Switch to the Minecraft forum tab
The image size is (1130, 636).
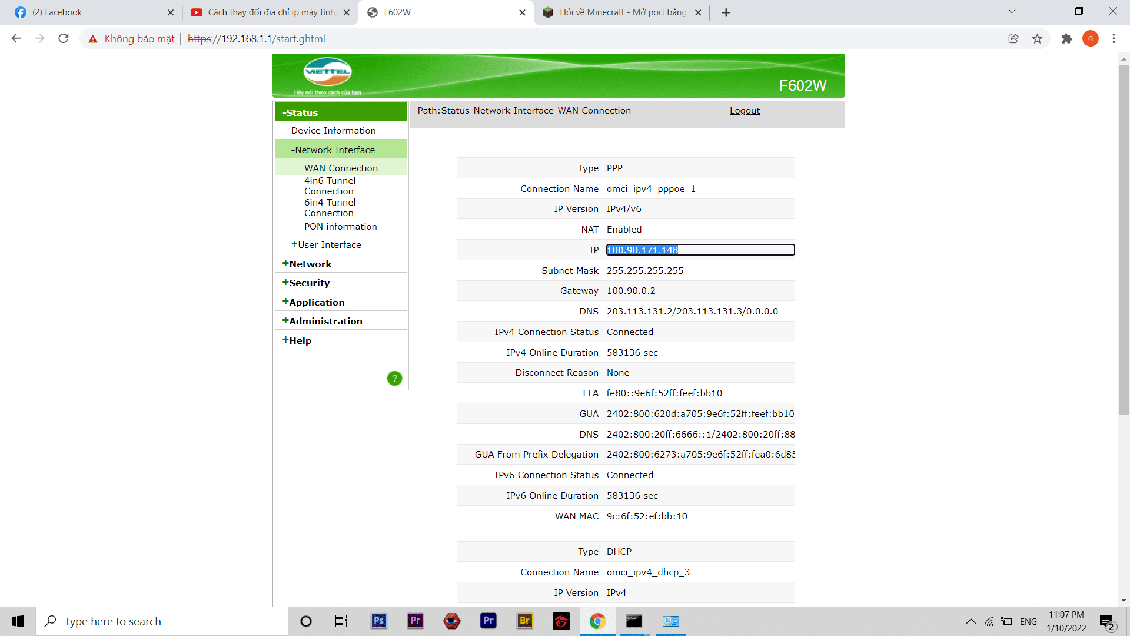[x=618, y=12]
